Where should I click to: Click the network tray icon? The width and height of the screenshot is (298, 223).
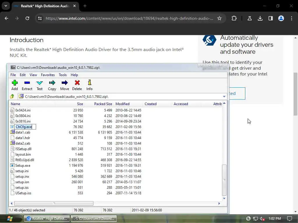tap(255, 219)
